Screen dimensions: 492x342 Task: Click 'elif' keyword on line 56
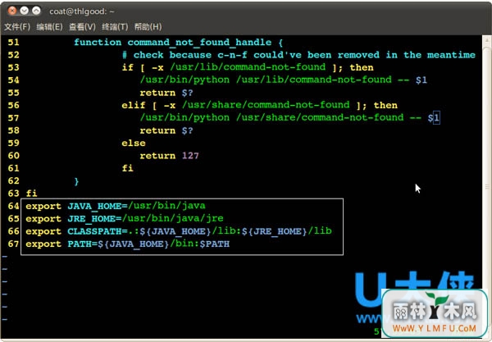point(134,105)
